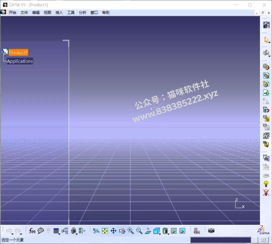Image resolution: width=272 pixels, height=244 pixels.
Task: Open the Capture camera tool
Action: 211,231
